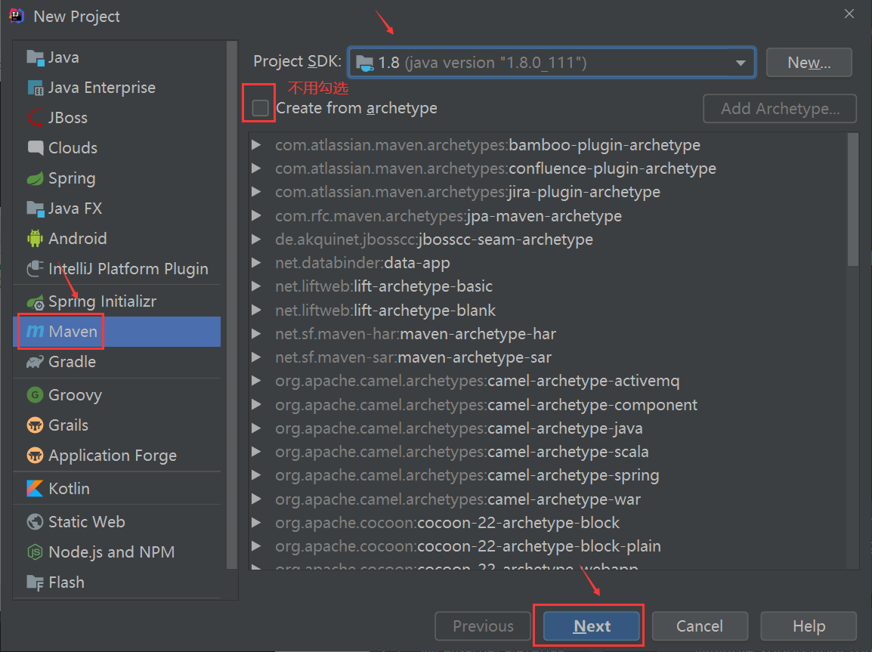Expand the camel-archetype-spring entry
This screenshot has height=652, width=872.
257,475
